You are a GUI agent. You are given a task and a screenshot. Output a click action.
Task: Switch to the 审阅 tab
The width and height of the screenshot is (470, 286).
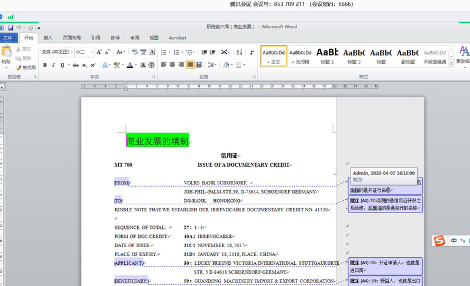(135, 38)
